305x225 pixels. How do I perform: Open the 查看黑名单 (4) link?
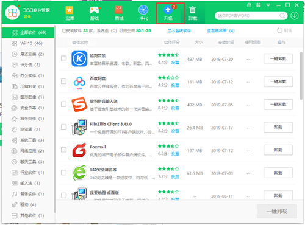click(x=221, y=30)
